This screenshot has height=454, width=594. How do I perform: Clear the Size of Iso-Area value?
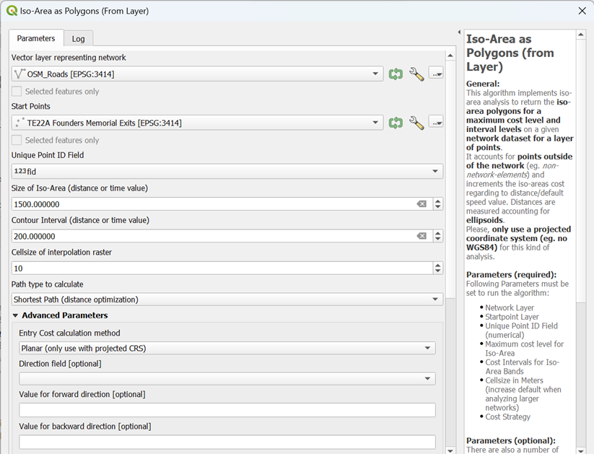pos(422,204)
